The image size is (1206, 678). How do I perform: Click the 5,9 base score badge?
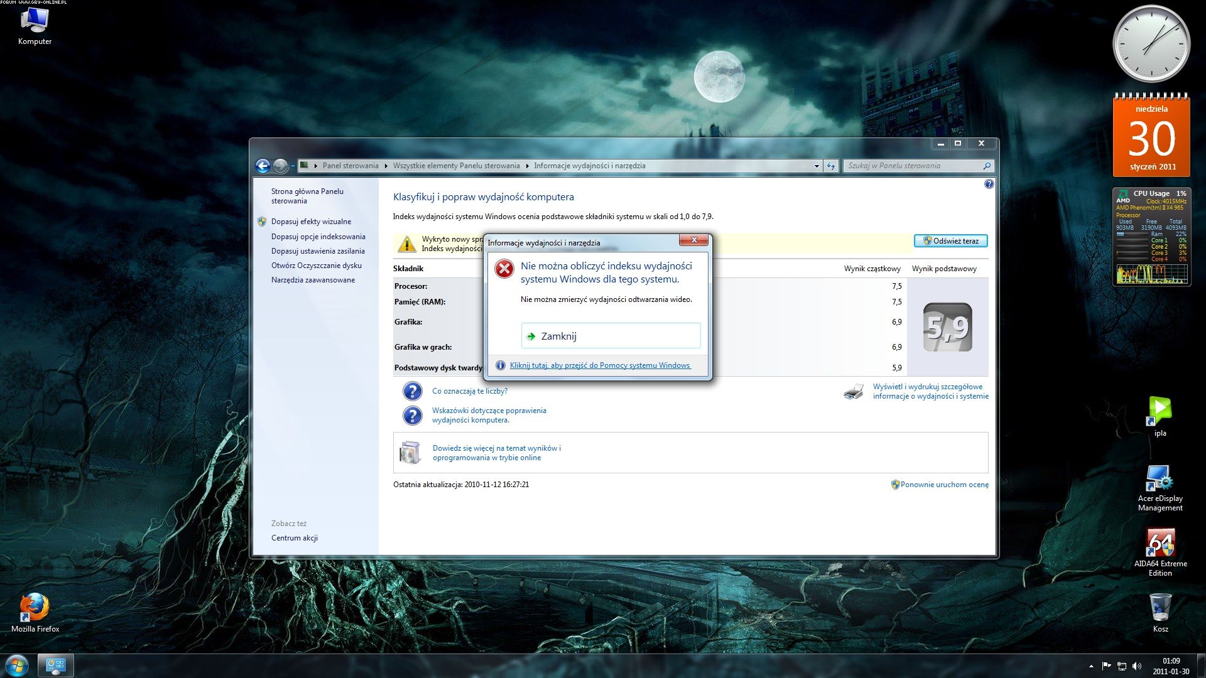pyautogui.click(x=947, y=327)
